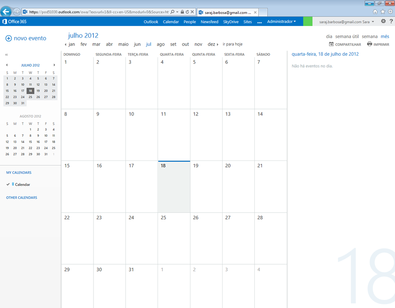Click the new event plus icon

coord(8,38)
